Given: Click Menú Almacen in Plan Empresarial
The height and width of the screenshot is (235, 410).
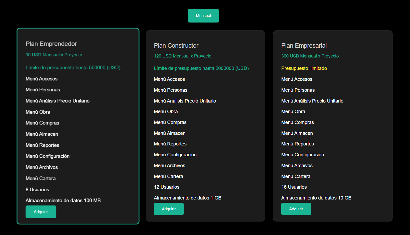Looking at the screenshot, I should (x=297, y=133).
